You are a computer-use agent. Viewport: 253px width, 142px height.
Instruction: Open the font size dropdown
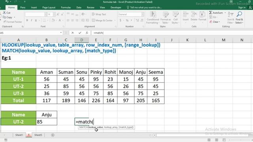pyautogui.click(x=54, y=14)
